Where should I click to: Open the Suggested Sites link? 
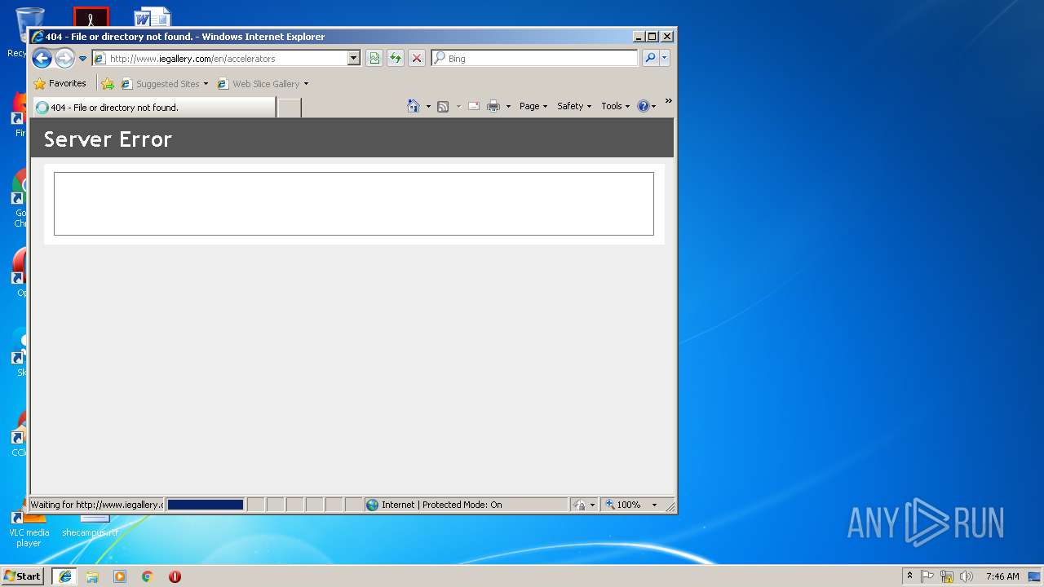(x=161, y=83)
